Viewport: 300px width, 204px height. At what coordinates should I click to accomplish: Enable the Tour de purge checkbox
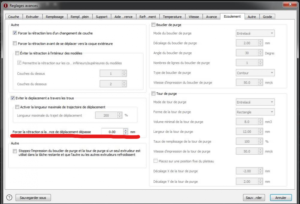153,93
